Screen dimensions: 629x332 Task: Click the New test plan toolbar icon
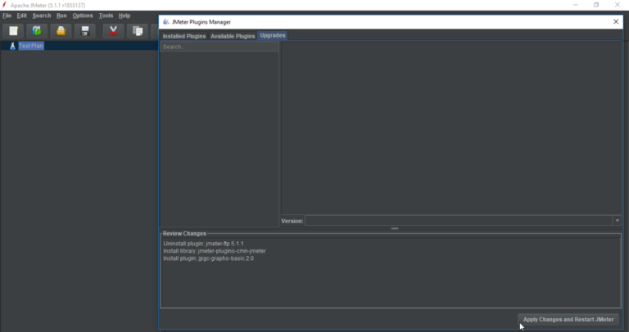[13, 31]
